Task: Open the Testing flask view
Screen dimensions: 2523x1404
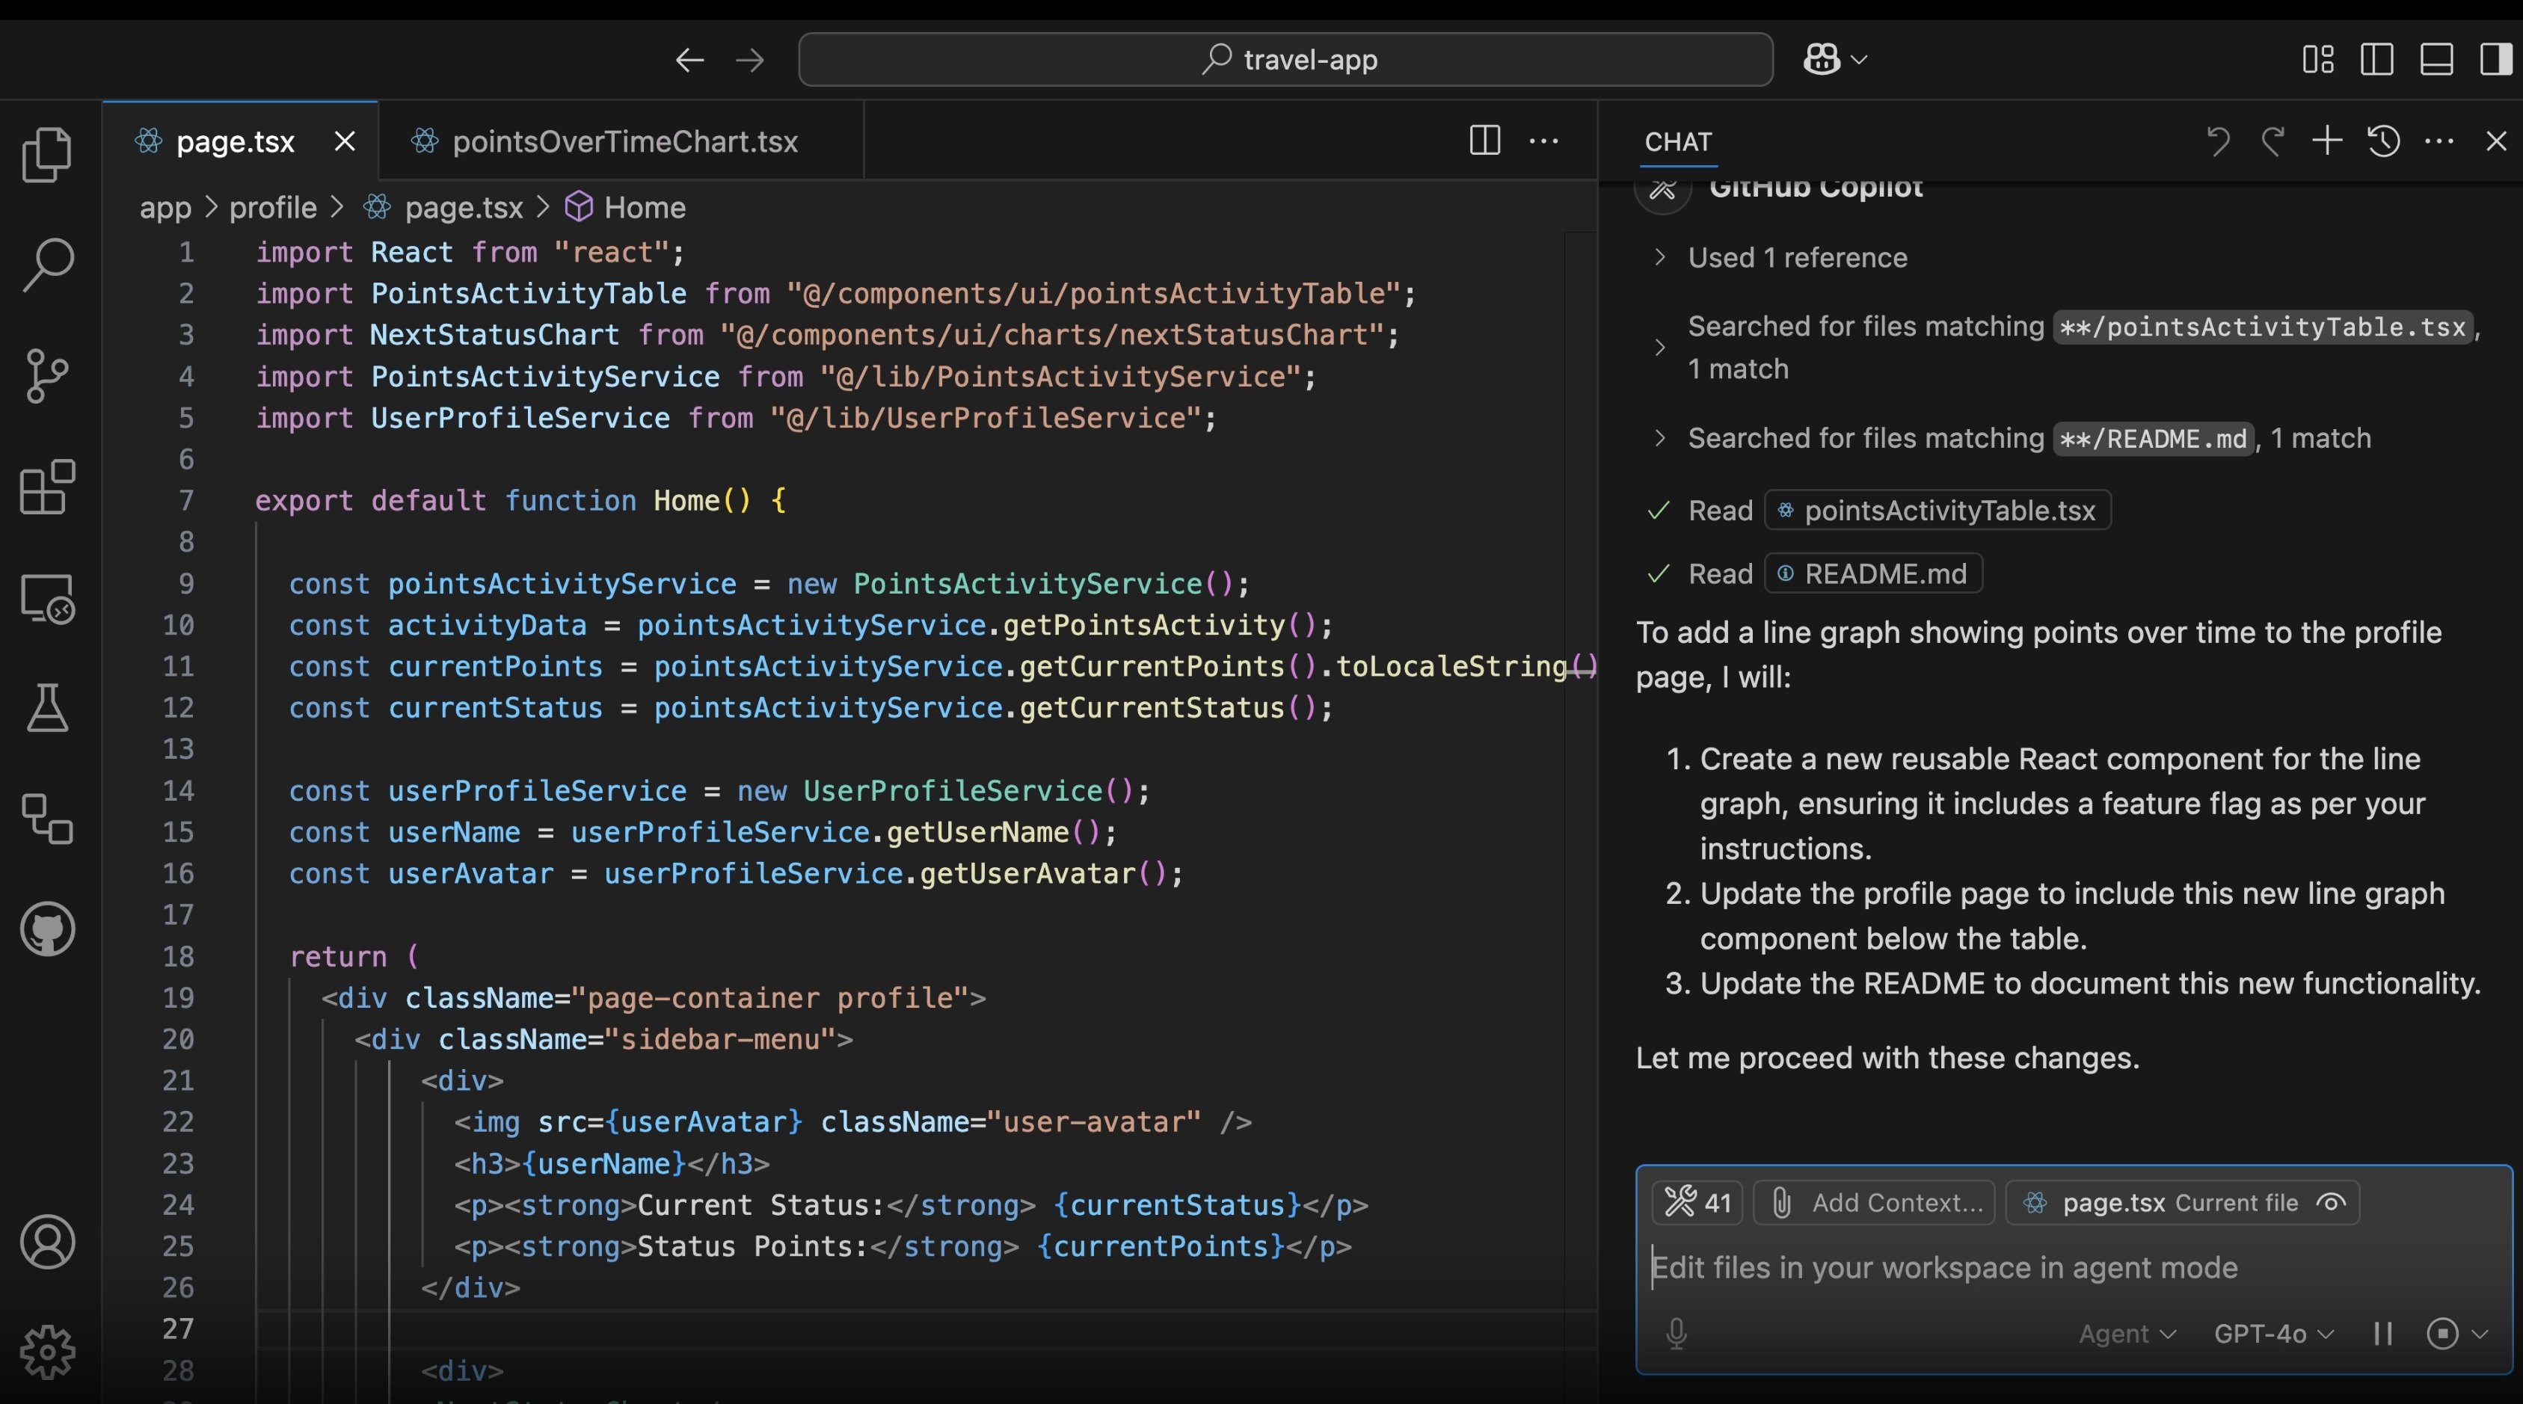Action: [47, 708]
